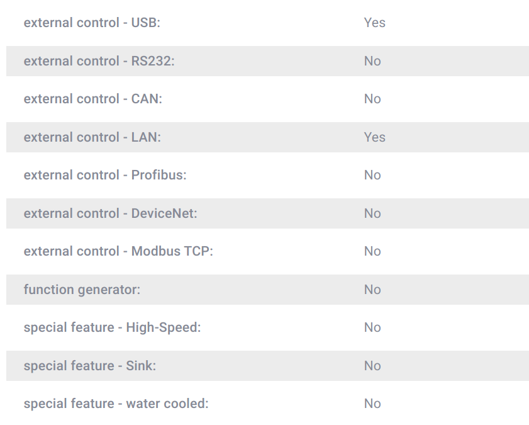Select the No value for Modbus TCP
The height and width of the screenshot is (425, 529).
(x=372, y=251)
